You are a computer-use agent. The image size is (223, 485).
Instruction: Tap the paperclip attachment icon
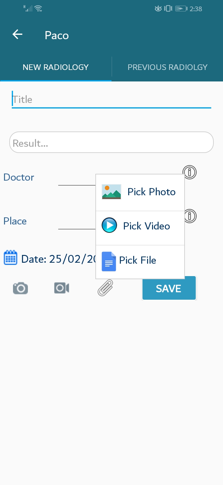coord(105,288)
